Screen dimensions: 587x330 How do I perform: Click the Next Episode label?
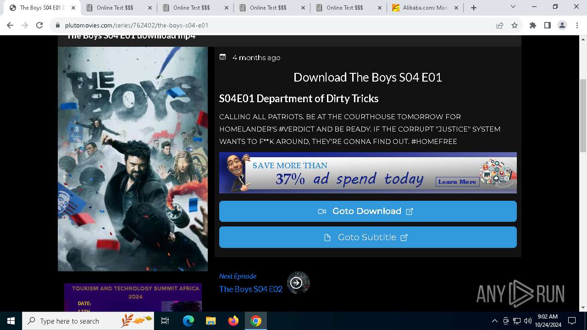238,276
